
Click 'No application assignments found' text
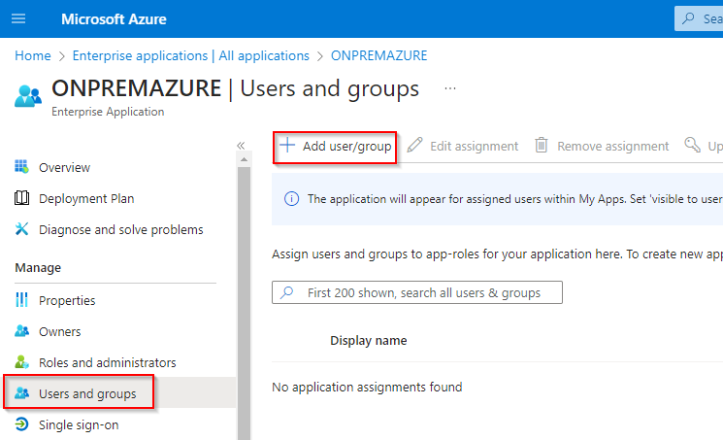[x=367, y=387]
